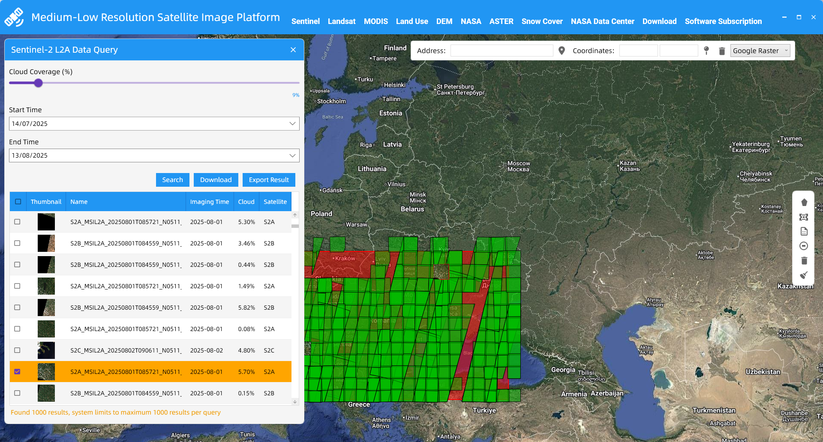The height and width of the screenshot is (442, 823).
Task: Click the 'Found 1000 results' status message
Action: (x=116, y=412)
